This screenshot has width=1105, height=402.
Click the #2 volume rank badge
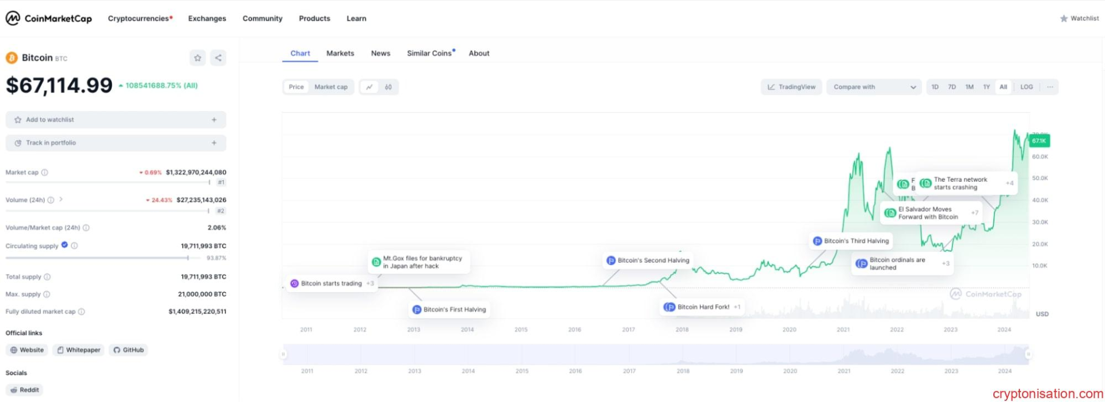(221, 211)
